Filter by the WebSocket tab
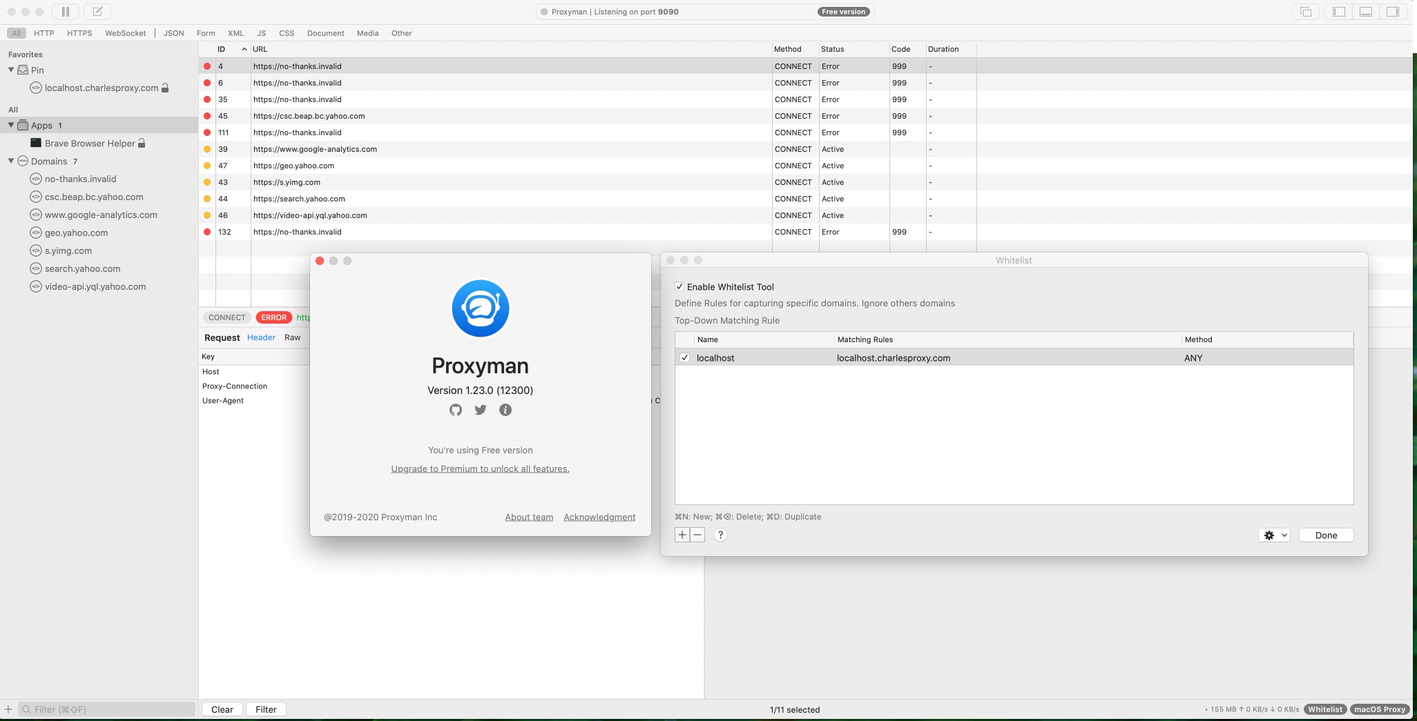This screenshot has height=721, width=1417. [125, 33]
